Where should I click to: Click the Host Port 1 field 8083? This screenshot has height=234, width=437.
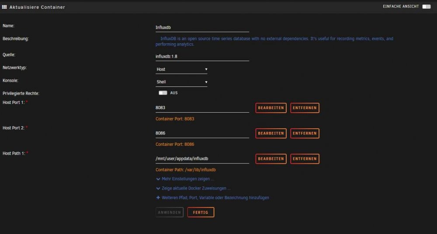coord(202,107)
